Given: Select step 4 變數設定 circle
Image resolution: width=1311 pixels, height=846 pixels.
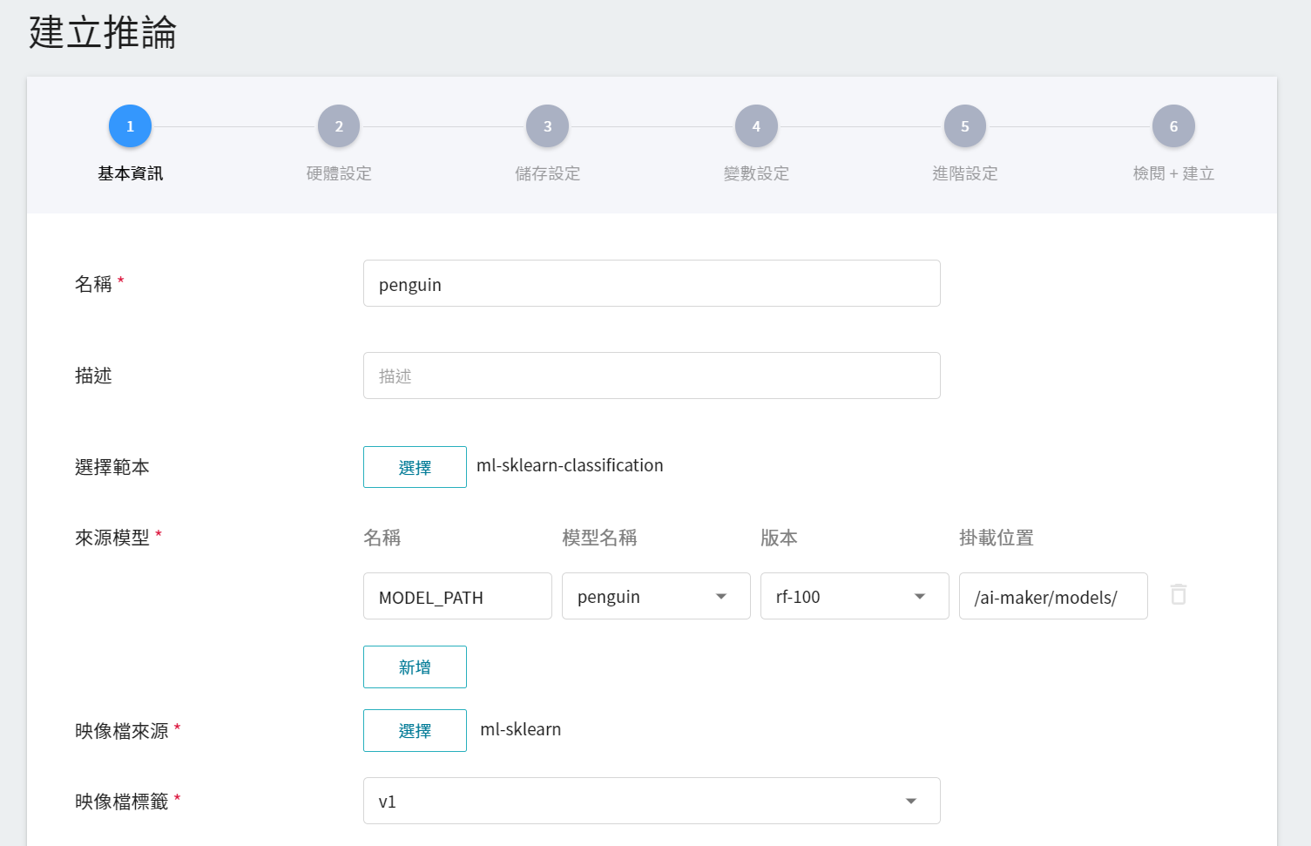Looking at the screenshot, I should tap(756, 126).
